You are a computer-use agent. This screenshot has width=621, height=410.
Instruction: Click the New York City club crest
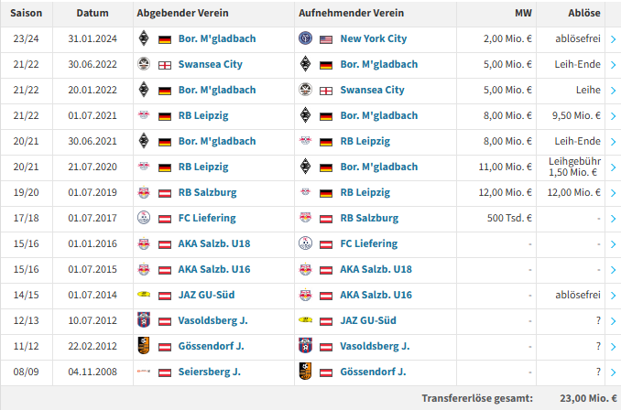coord(305,38)
